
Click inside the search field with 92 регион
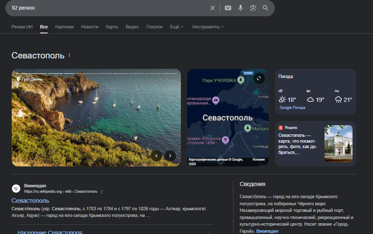point(104,8)
